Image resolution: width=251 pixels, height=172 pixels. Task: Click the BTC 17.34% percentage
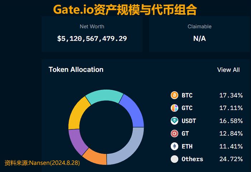click(x=231, y=95)
